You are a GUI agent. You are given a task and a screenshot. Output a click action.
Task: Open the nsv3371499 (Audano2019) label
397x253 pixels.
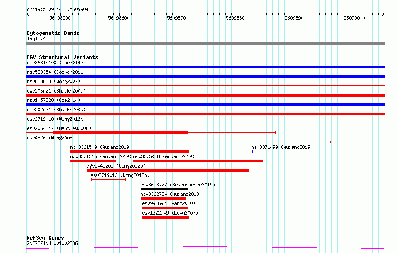tap(282, 147)
